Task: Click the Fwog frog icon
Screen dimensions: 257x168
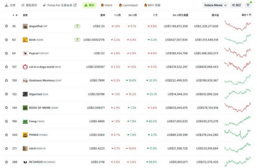Action: tap(25, 121)
